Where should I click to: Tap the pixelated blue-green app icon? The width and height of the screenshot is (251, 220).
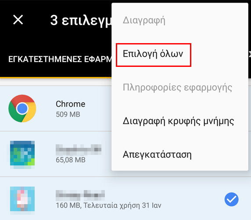tap(22, 153)
